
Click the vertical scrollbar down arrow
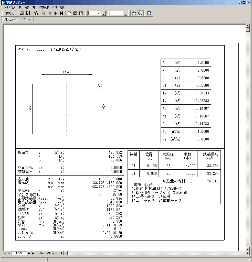point(248,249)
